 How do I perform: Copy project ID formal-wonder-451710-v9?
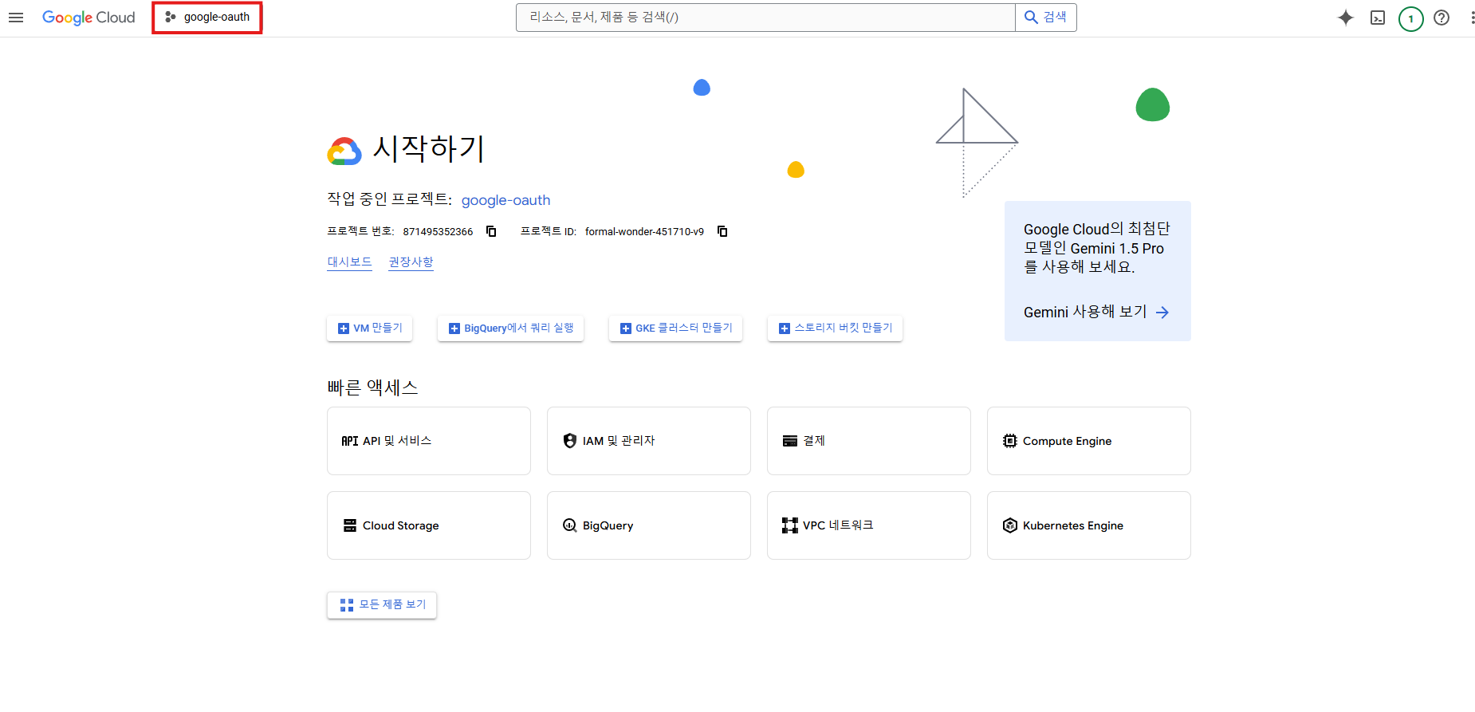point(722,231)
